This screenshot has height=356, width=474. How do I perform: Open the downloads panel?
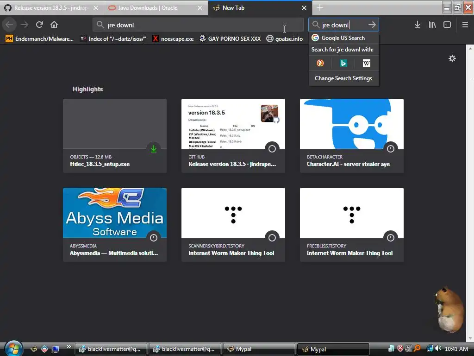click(x=417, y=25)
